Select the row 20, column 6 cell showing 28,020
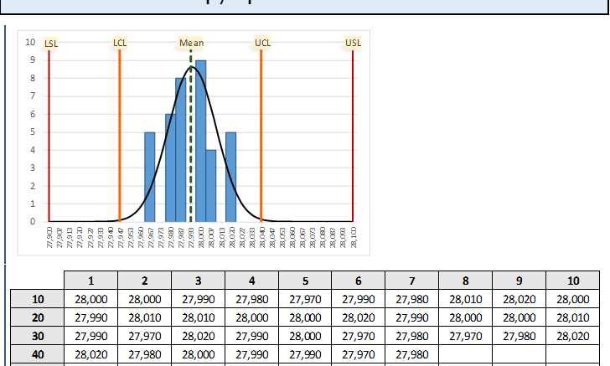The height and width of the screenshot is (366, 610). point(359,317)
